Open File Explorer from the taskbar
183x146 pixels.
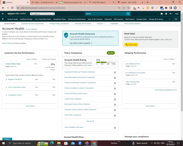[x=59, y=143]
